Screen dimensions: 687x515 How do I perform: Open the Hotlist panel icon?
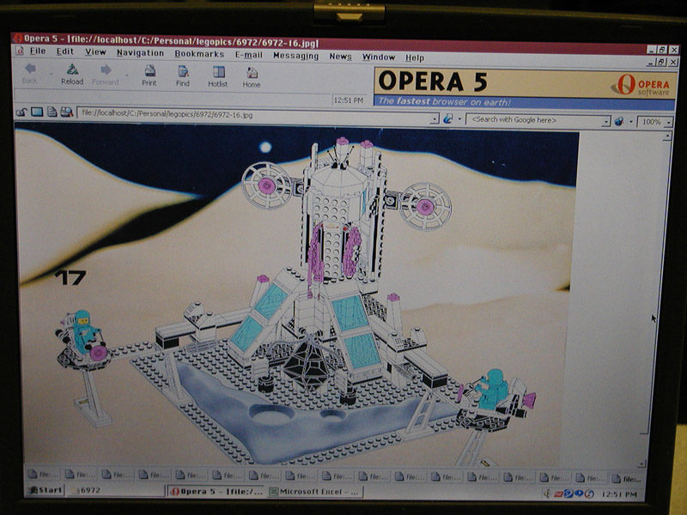(x=218, y=72)
